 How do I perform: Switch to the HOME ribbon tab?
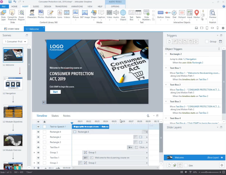(x=14, y=7)
